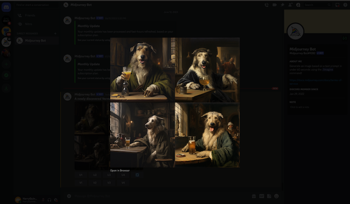The image size is (350, 204).
Task: Click the Search field in header
Action: 318,5
